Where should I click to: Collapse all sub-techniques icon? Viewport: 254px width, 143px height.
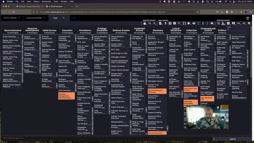207,23
